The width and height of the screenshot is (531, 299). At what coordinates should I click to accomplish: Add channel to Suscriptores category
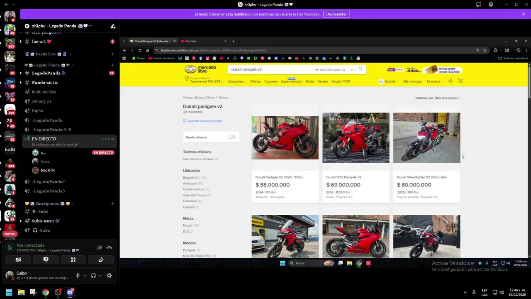pyautogui.click(x=112, y=204)
